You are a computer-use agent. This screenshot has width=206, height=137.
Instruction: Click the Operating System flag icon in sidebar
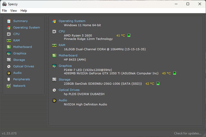9,27
